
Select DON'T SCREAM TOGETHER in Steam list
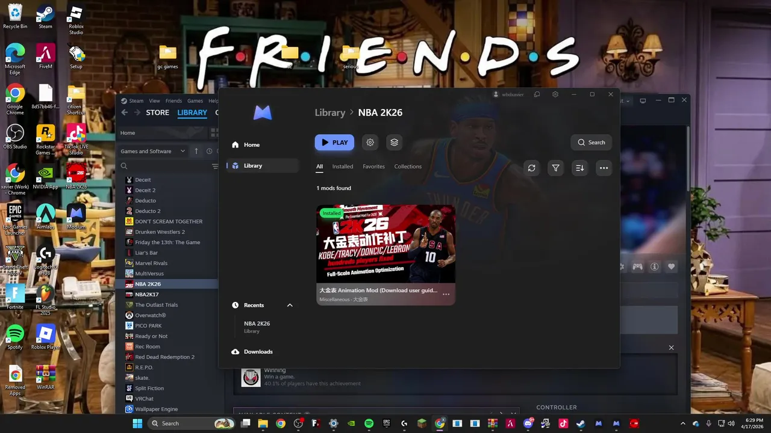point(169,221)
